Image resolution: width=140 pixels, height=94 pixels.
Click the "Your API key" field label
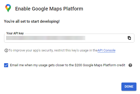click(x=15, y=33)
